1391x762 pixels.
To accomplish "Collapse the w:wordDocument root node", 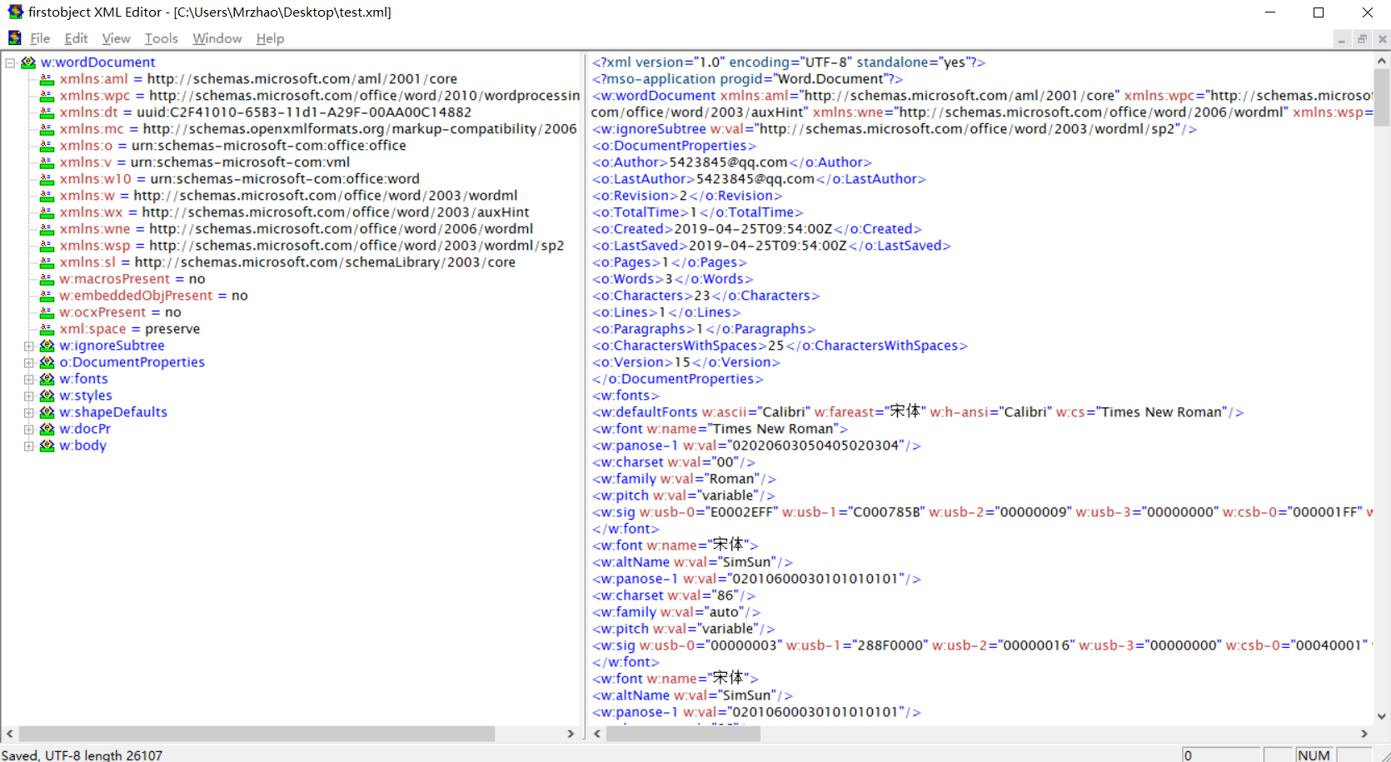I will point(10,62).
